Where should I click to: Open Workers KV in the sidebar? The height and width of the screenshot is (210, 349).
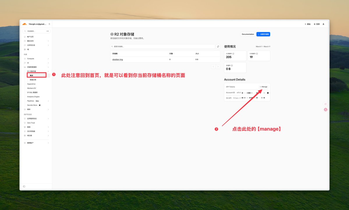[x=32, y=88]
